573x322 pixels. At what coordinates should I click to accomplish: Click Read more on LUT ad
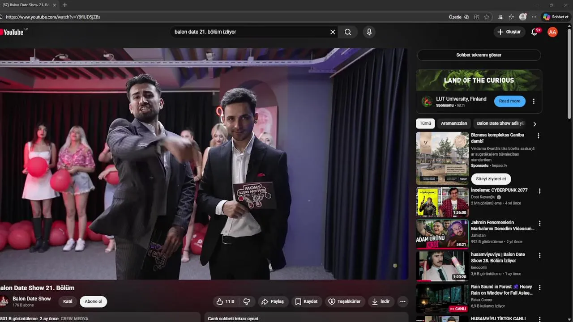click(509, 101)
